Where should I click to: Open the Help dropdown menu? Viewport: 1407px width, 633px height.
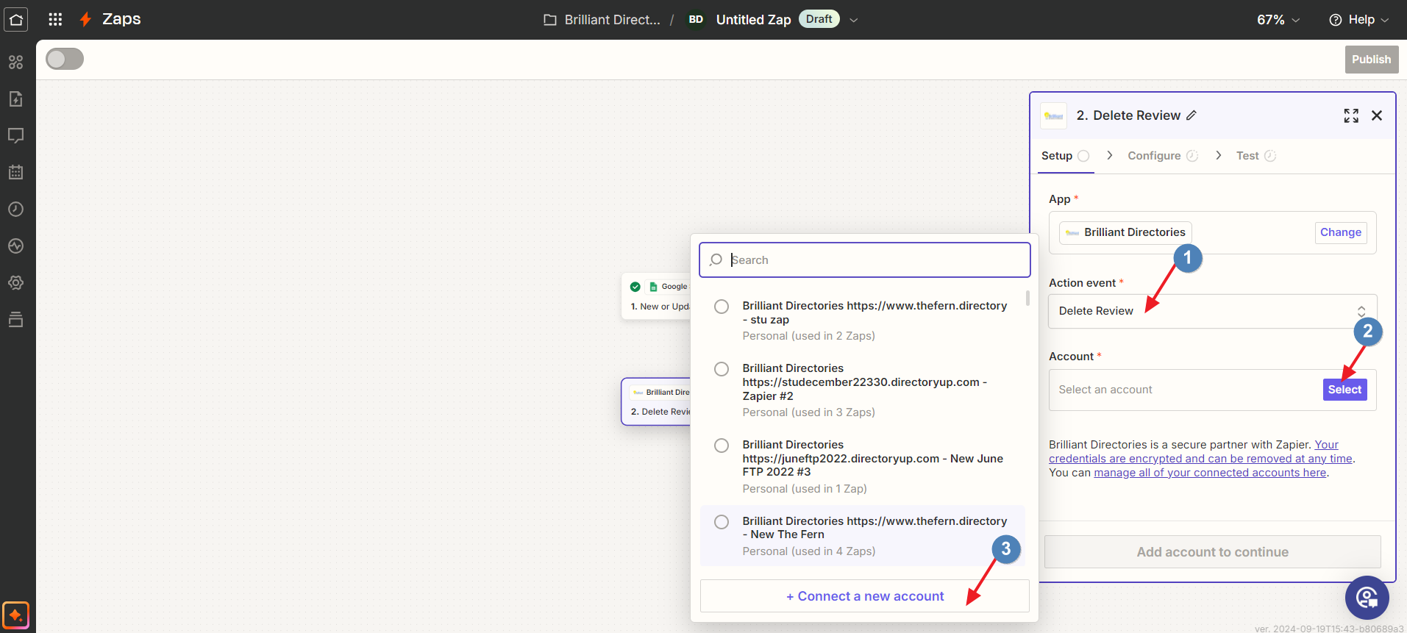click(x=1359, y=20)
